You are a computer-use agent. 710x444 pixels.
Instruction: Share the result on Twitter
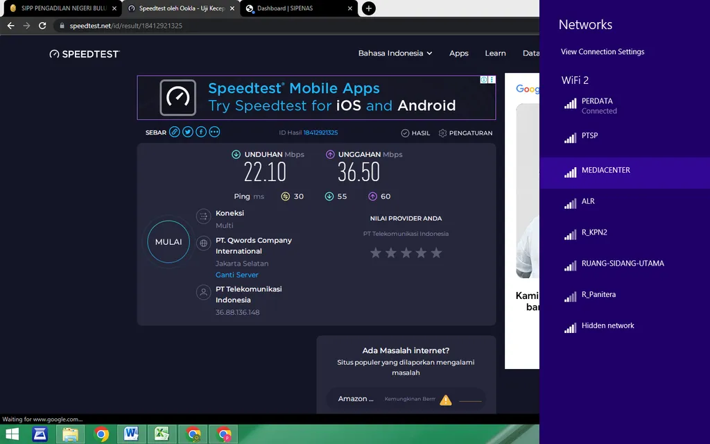coord(188,132)
